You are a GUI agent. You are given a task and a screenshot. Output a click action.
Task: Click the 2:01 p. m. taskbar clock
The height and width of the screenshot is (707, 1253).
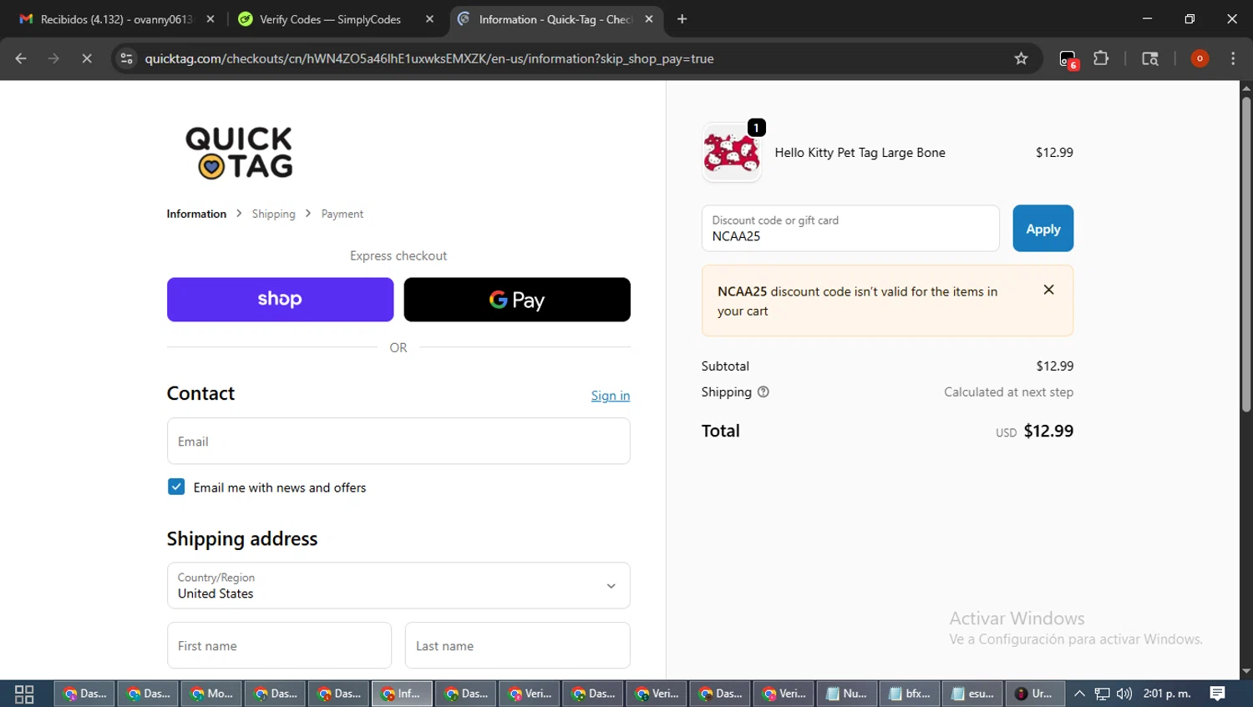click(x=1167, y=694)
